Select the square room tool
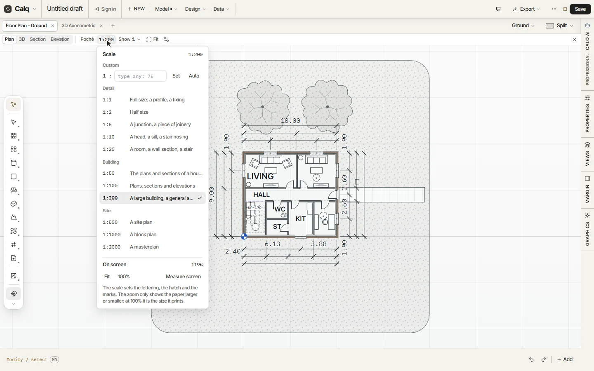This screenshot has width=594, height=371. (14, 177)
